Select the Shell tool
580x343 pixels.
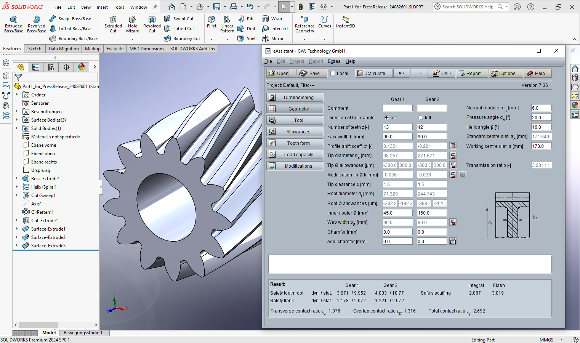click(247, 38)
